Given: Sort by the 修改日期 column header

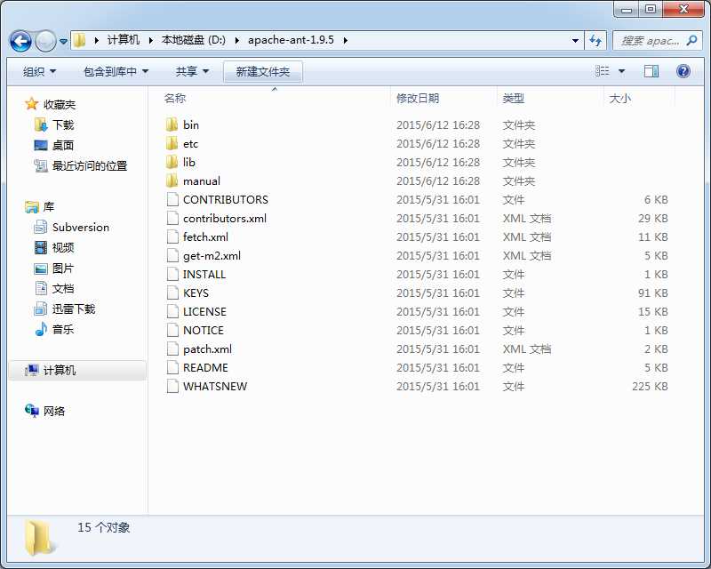Looking at the screenshot, I should (x=418, y=99).
